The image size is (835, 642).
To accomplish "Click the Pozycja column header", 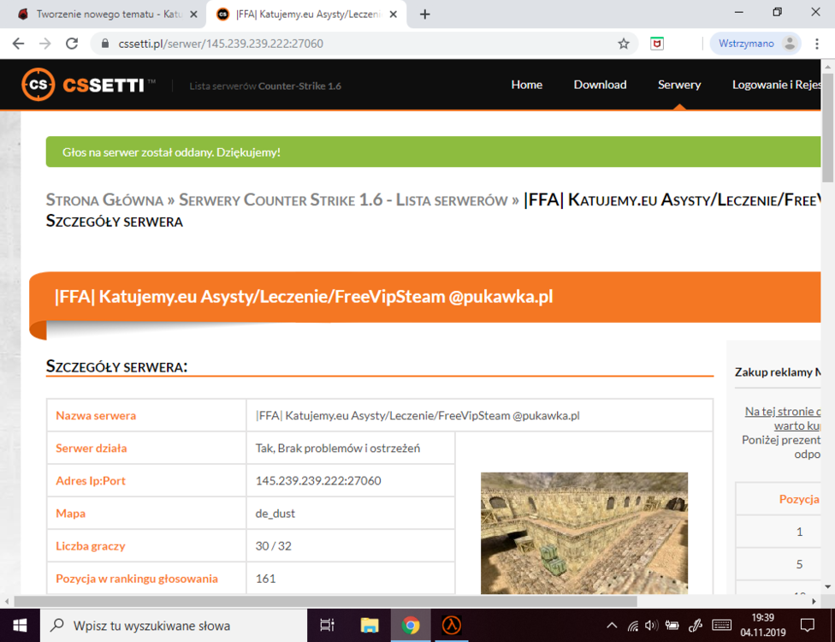I will [799, 499].
